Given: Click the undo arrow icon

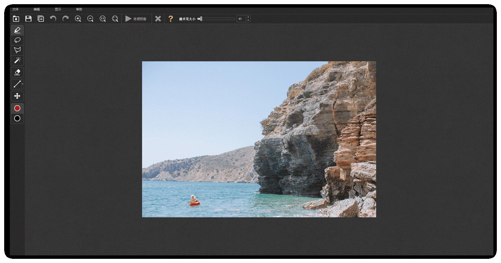Looking at the screenshot, I should coord(53,19).
